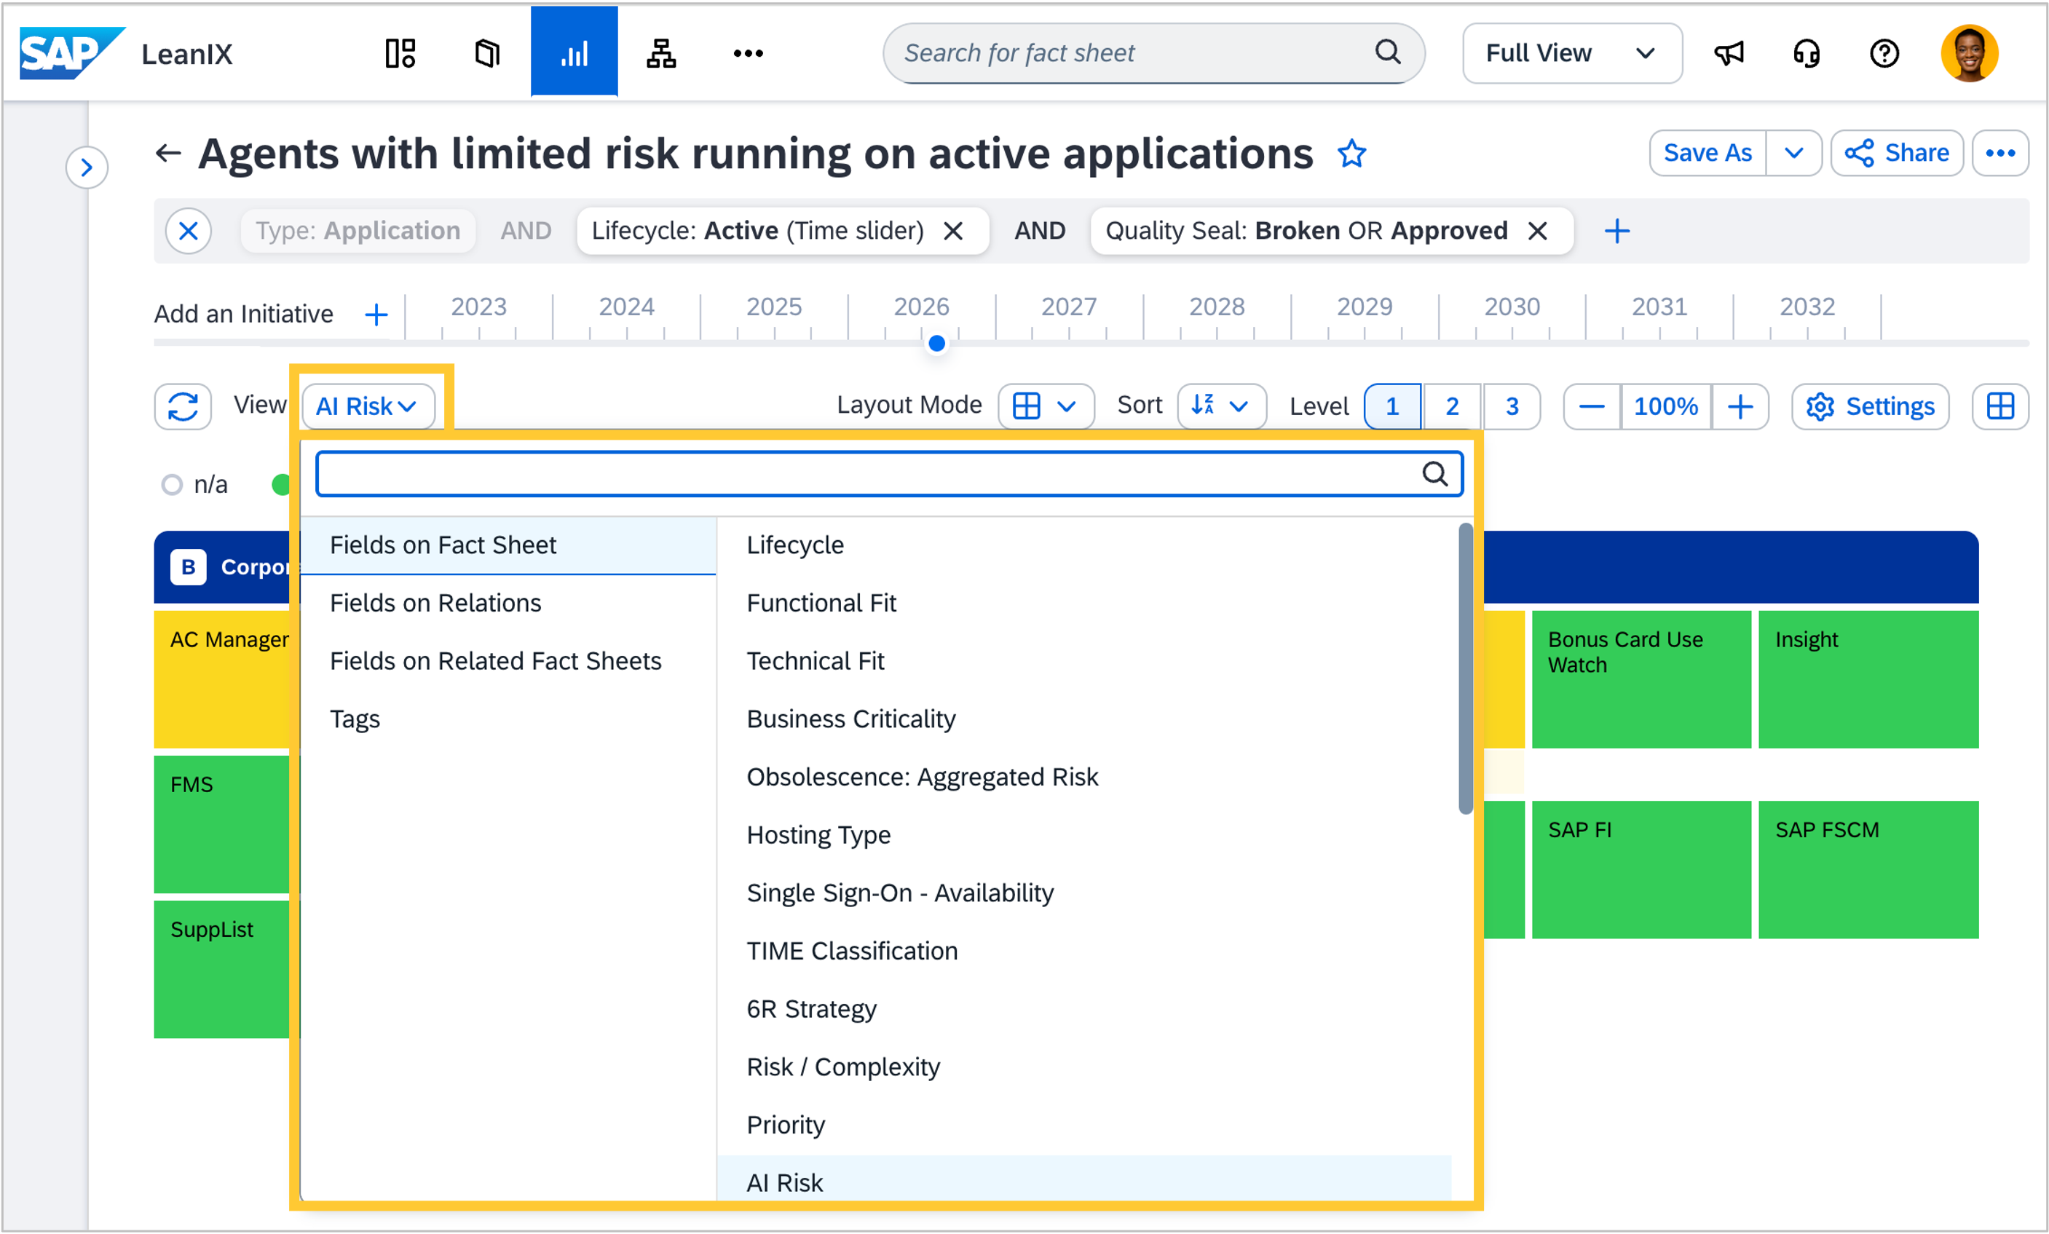Select Fields on Related Fact Sheets category
The width and height of the screenshot is (2049, 1234).
[x=508, y=662]
